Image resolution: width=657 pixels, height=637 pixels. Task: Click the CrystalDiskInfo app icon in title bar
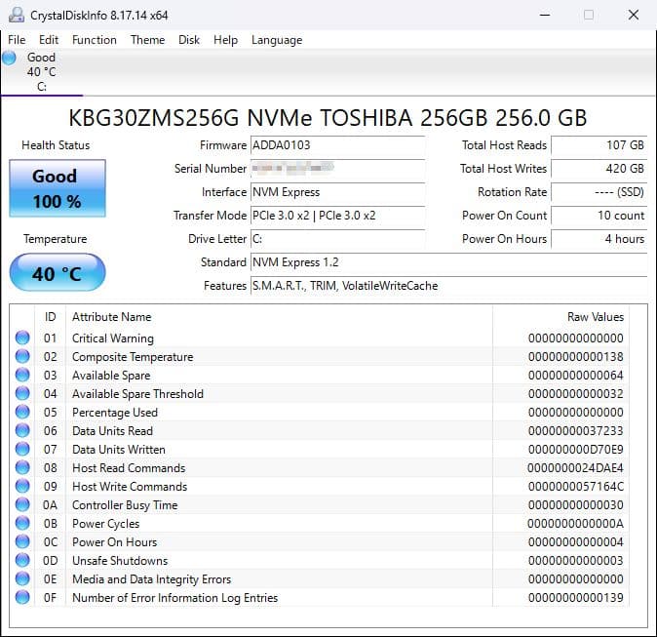[17, 15]
